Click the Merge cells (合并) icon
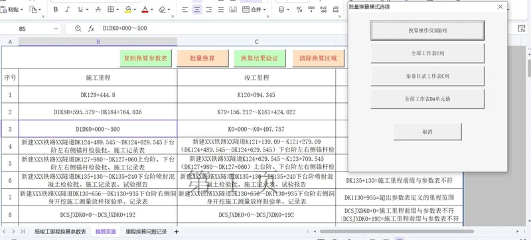Viewport: 531px width, 240px height. click(x=246, y=9)
